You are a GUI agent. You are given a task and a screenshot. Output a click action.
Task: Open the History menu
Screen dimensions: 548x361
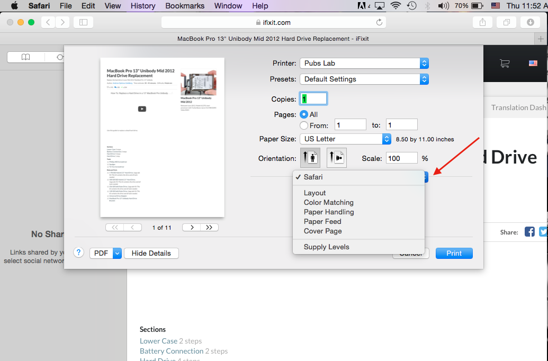pos(142,6)
